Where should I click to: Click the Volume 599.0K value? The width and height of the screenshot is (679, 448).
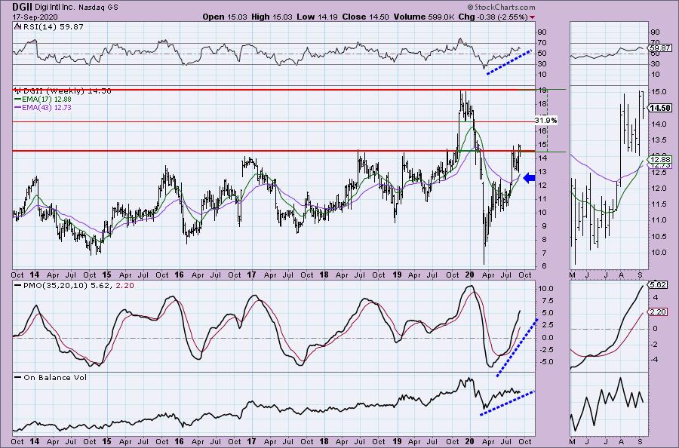[x=424, y=17]
